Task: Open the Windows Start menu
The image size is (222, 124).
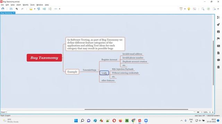Action: (76, 121)
